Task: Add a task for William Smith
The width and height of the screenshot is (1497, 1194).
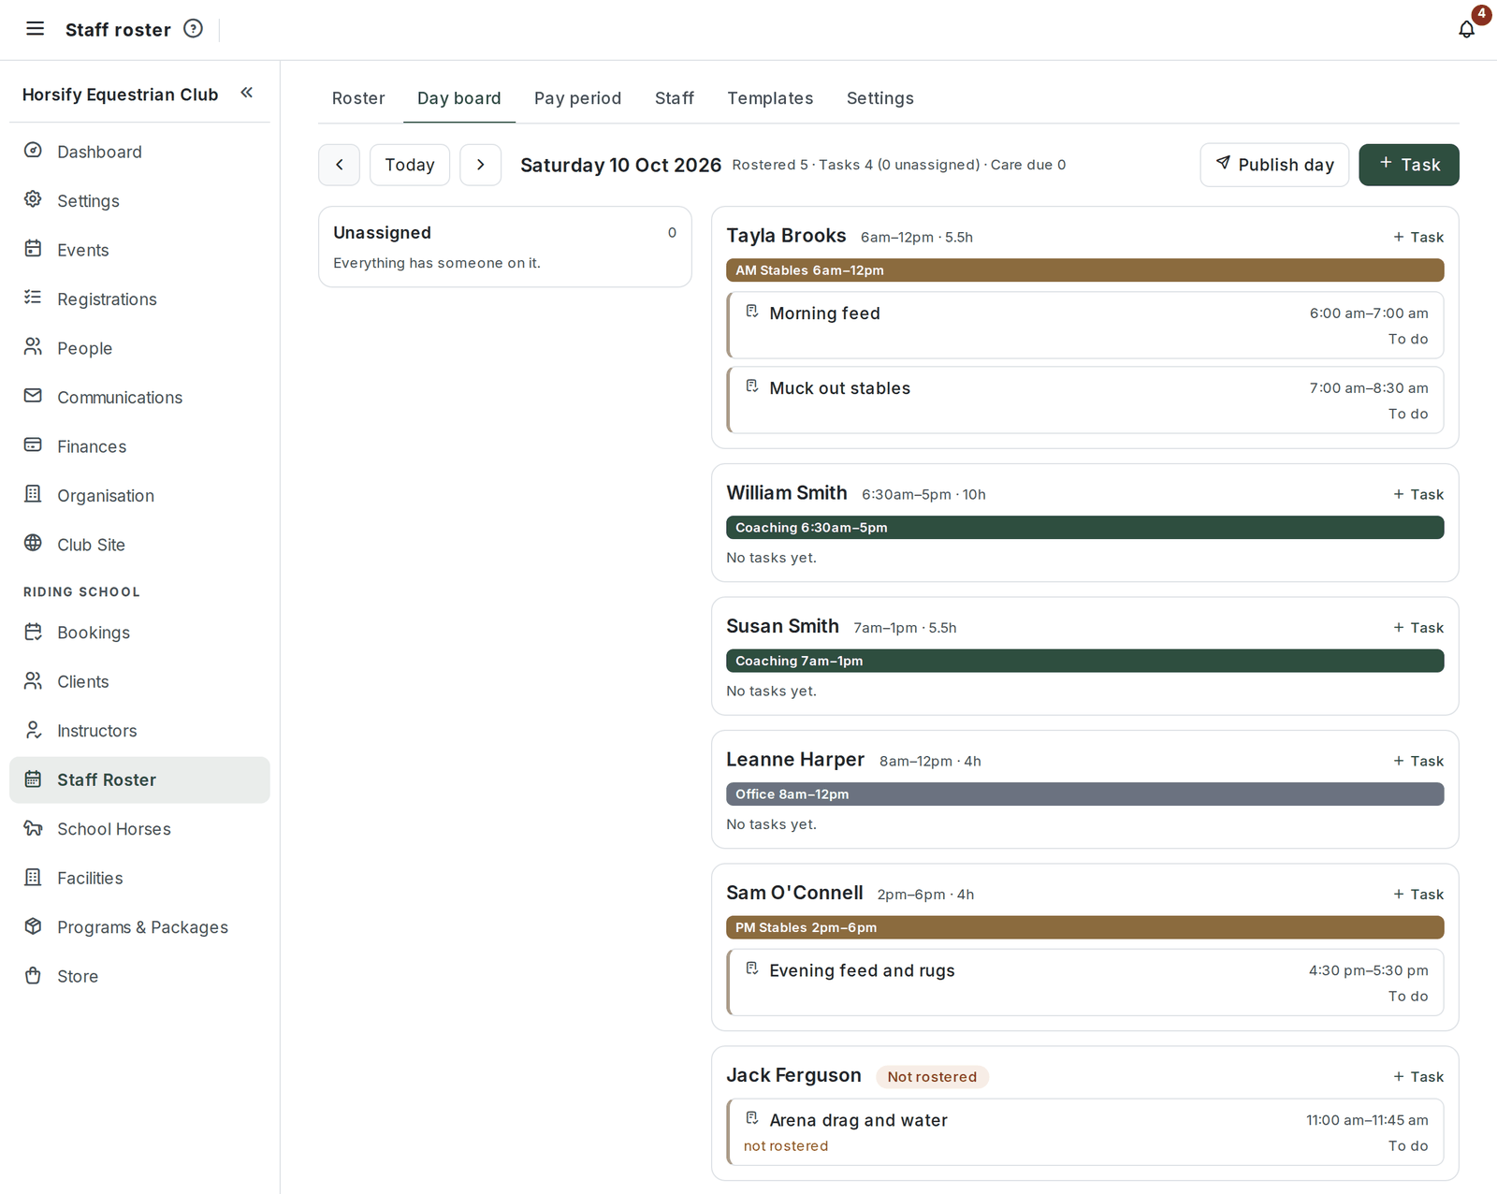Action: [x=1418, y=494]
